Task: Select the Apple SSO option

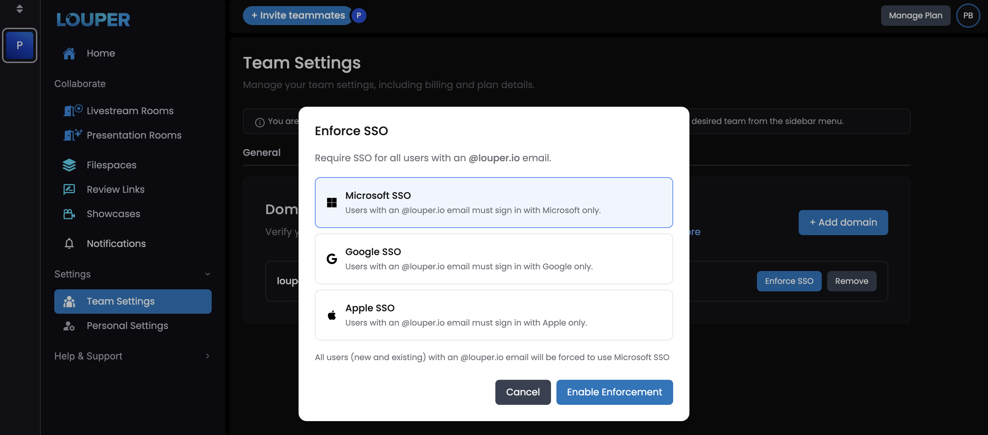Action: tap(493, 315)
